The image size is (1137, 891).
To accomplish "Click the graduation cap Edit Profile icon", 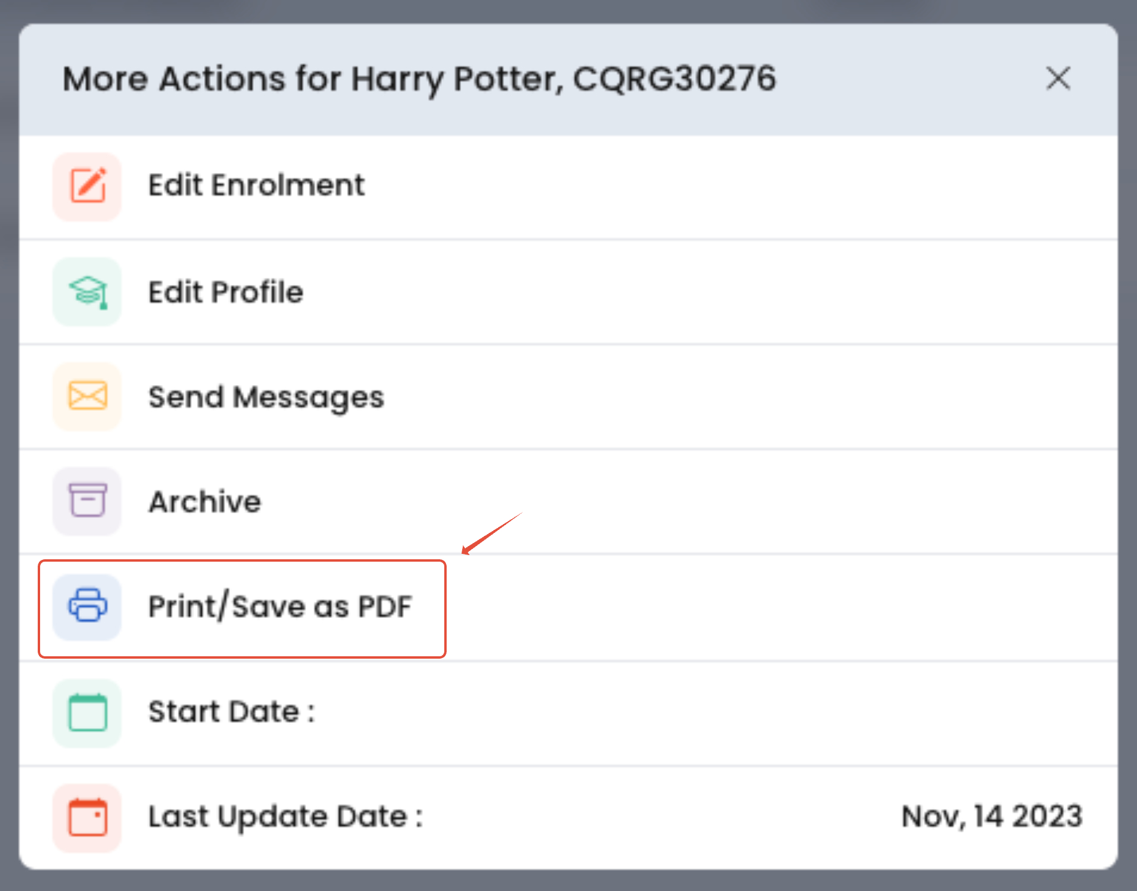I will tap(87, 292).
